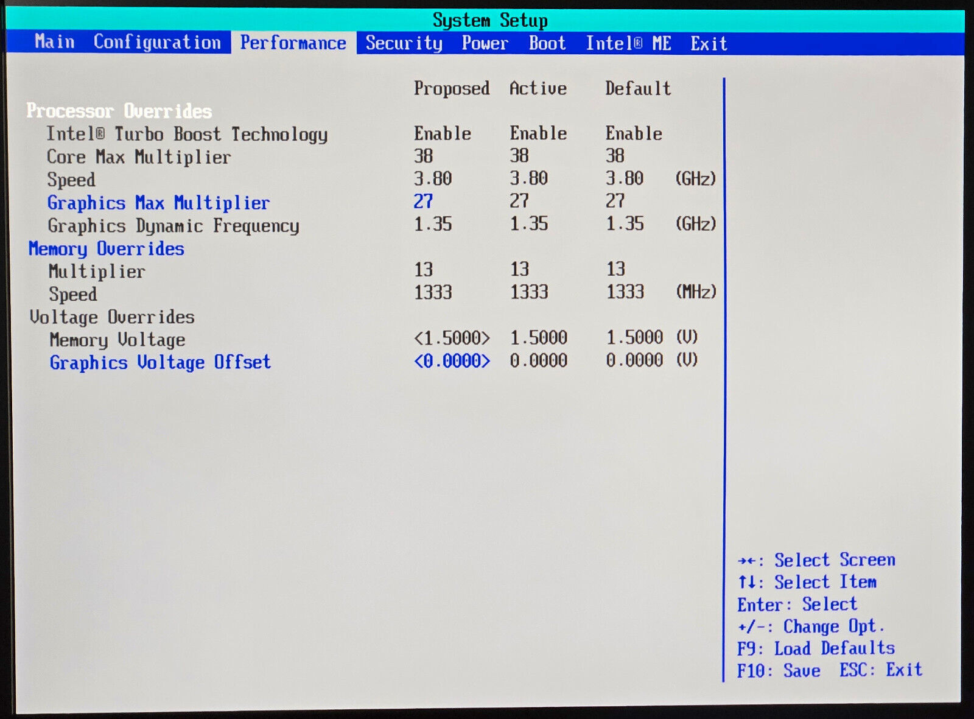Switch to the Boot tab

[x=547, y=44]
